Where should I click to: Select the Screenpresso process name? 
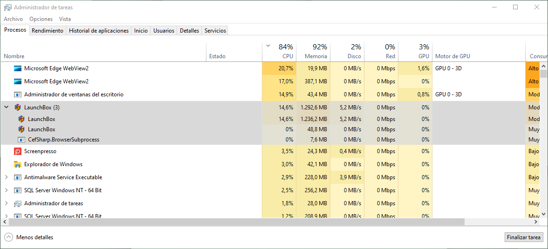click(40, 151)
